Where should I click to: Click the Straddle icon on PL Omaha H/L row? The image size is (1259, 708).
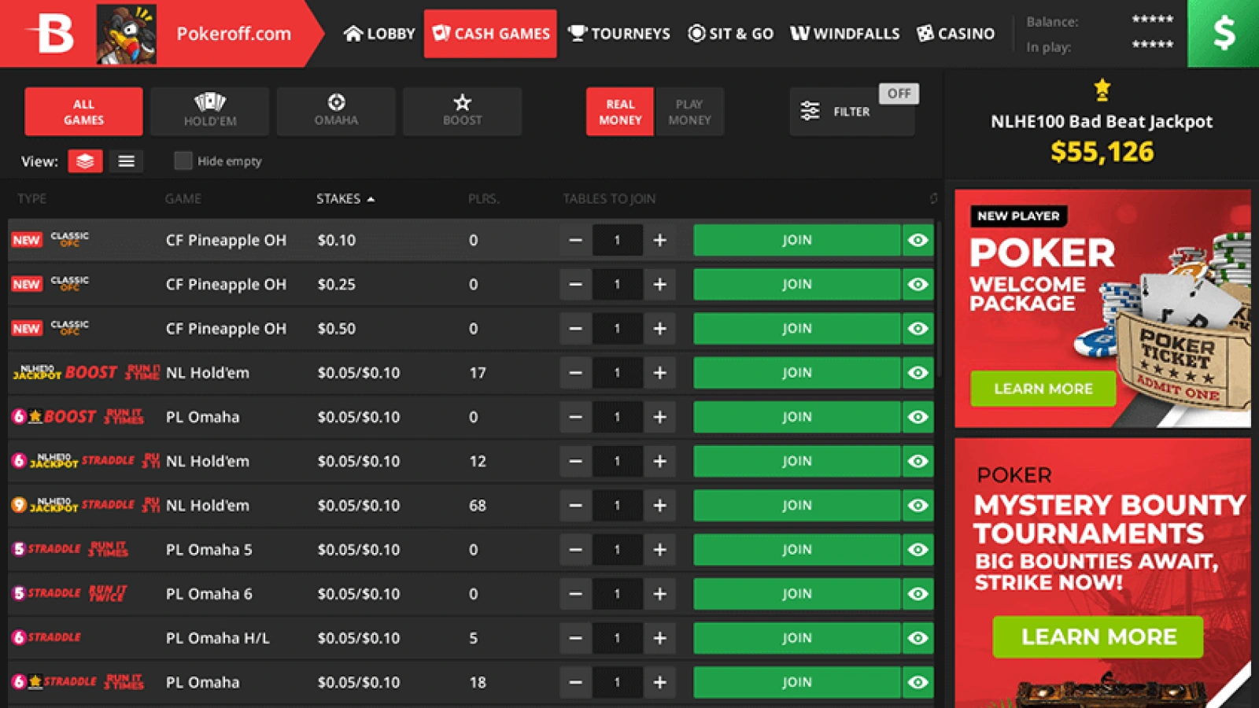pos(54,637)
